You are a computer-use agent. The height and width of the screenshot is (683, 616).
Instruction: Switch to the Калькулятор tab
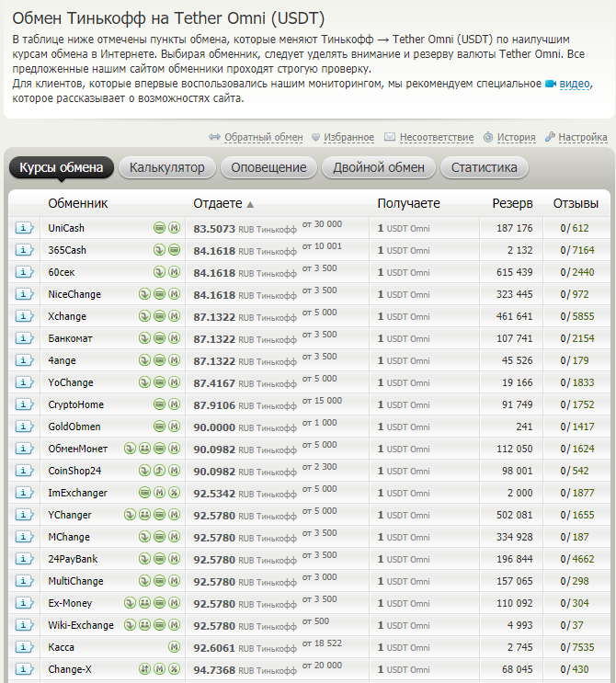(167, 167)
